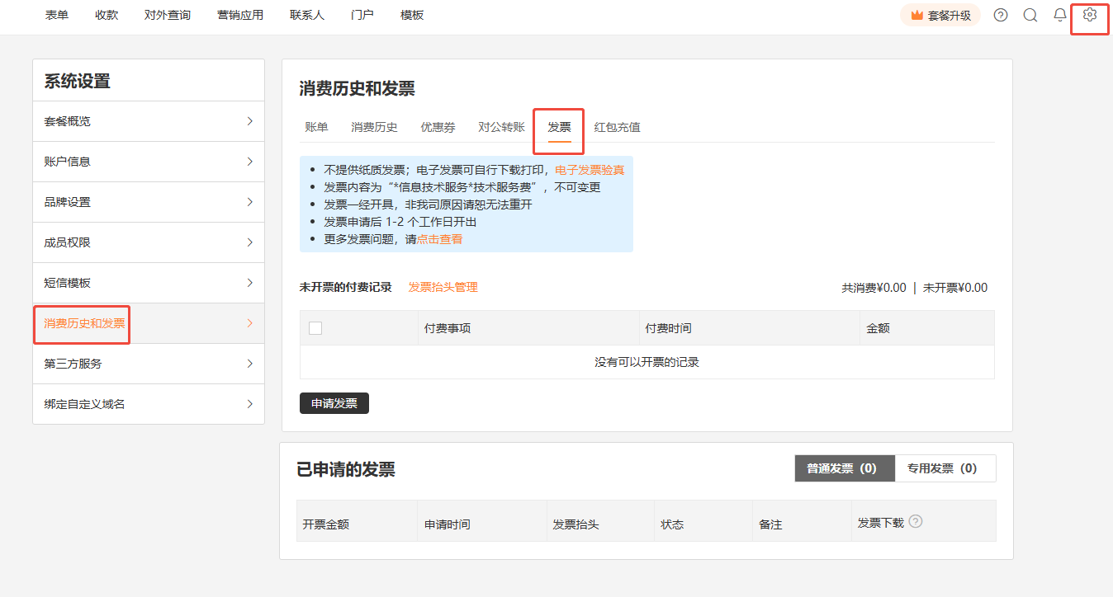Open the notifications bell icon
Viewport: 1113px width, 597px height.
point(1060,15)
